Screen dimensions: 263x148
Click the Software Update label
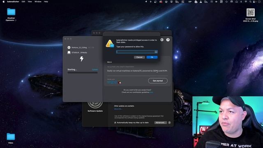pyautogui.click(x=95, y=111)
